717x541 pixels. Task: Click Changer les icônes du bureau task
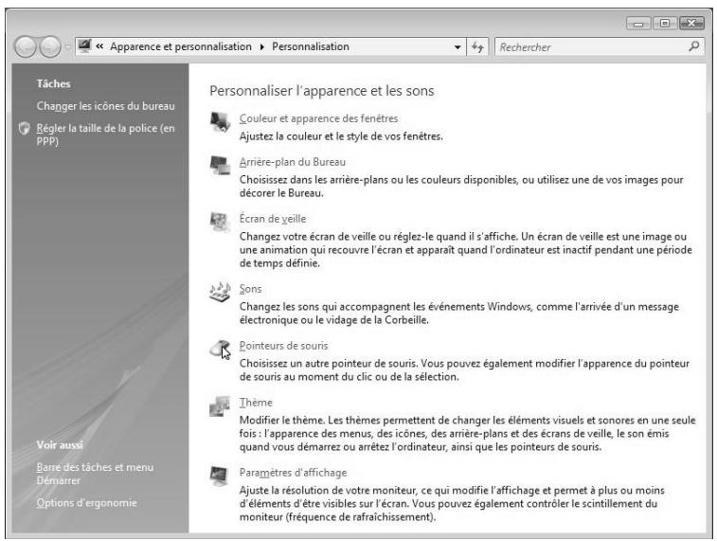[x=106, y=106]
